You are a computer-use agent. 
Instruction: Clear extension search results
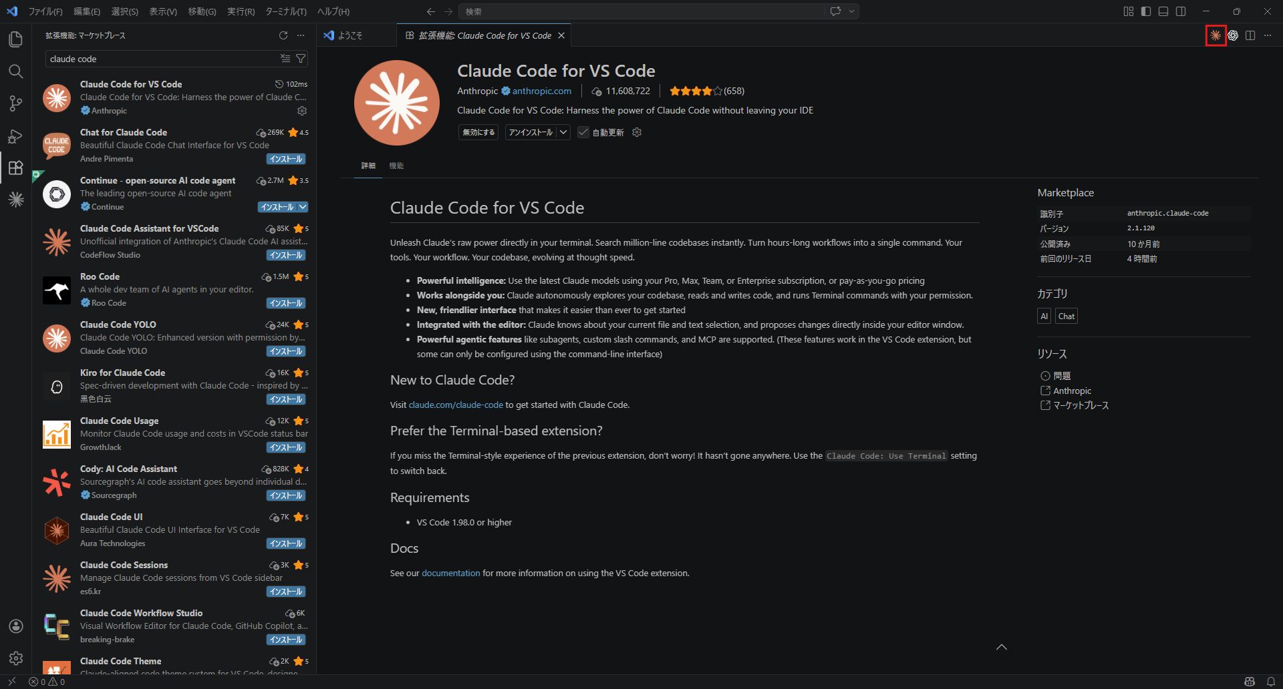(x=285, y=59)
